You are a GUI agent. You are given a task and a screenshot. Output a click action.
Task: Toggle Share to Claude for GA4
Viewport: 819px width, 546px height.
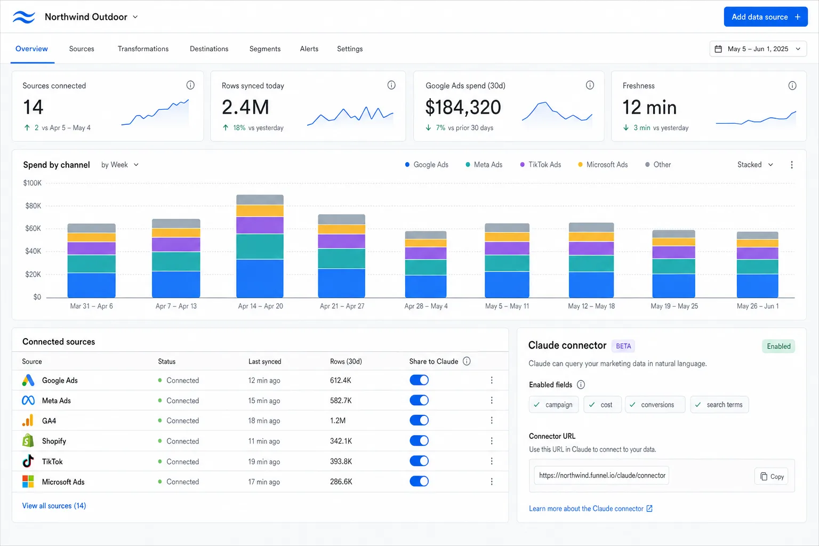[419, 421]
